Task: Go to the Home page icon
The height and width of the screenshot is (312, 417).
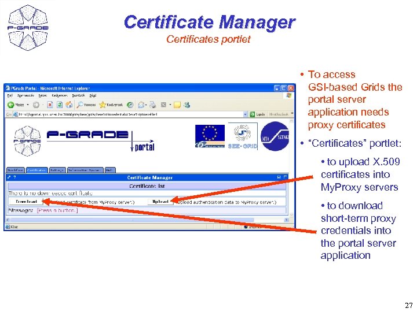Action: [69, 105]
